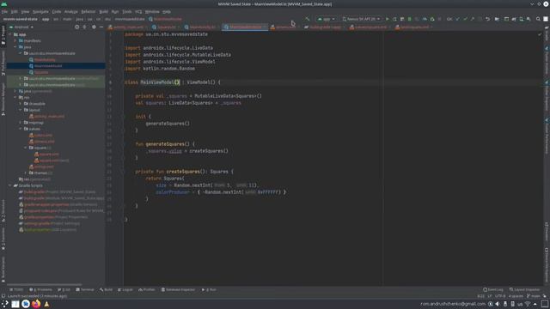Toggle the Build Variants side panel

pos(3,270)
